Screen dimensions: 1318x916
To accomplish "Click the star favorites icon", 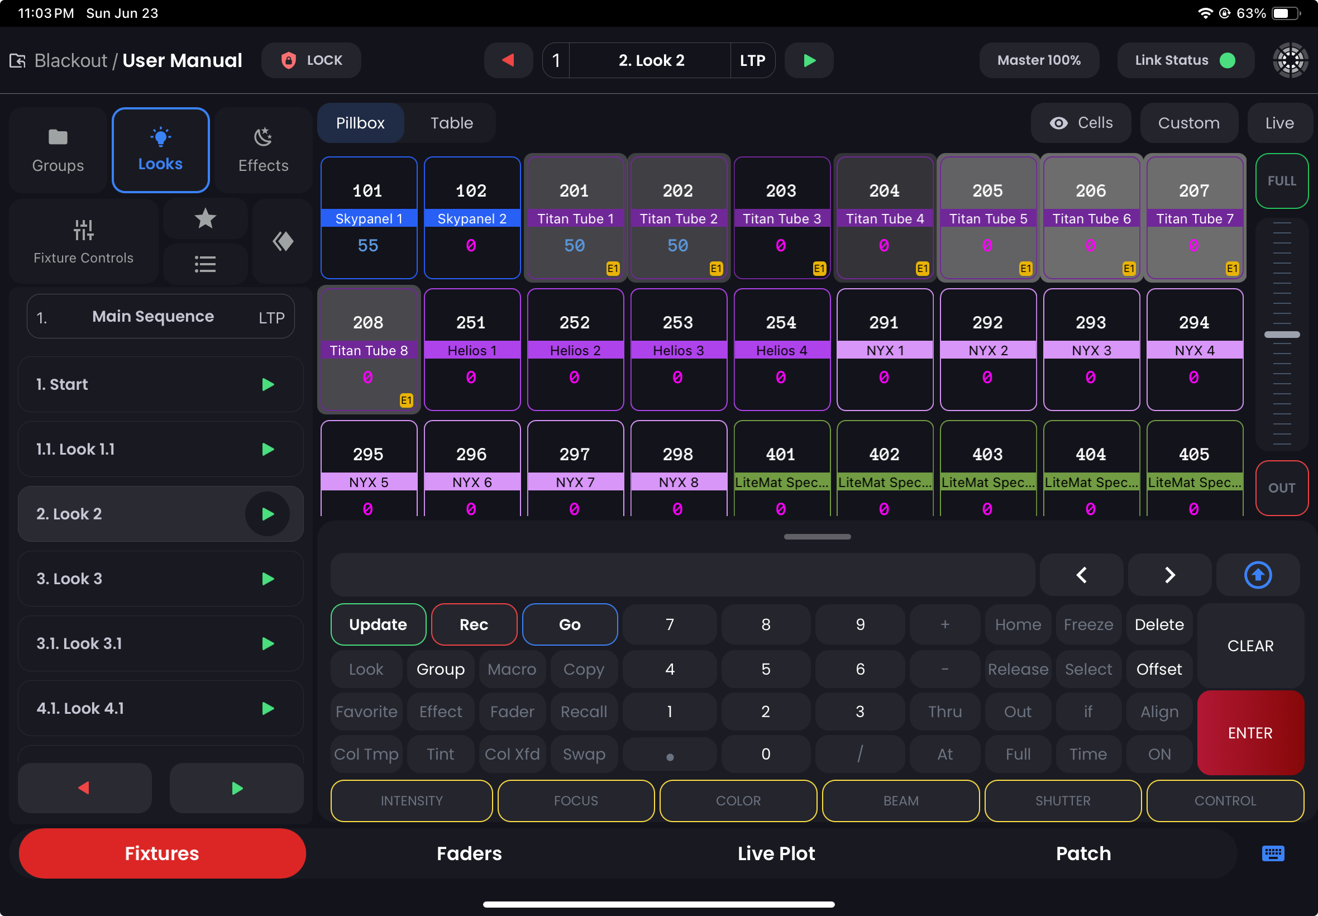I will pos(205,219).
